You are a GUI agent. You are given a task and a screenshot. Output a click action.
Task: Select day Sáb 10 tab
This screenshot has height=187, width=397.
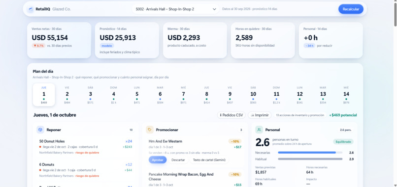pos(253,95)
